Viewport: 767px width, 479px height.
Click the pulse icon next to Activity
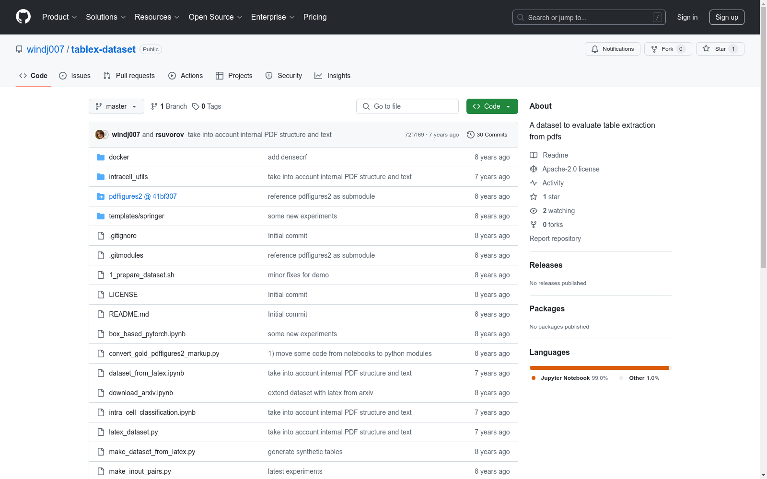[534, 183]
